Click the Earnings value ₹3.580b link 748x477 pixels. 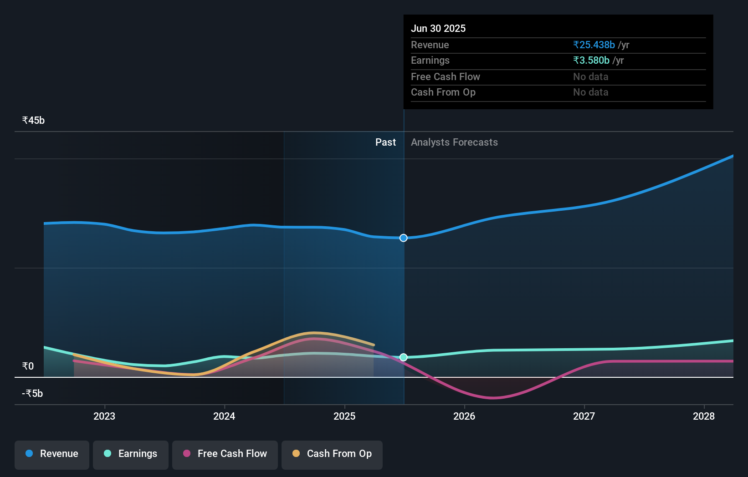click(591, 60)
